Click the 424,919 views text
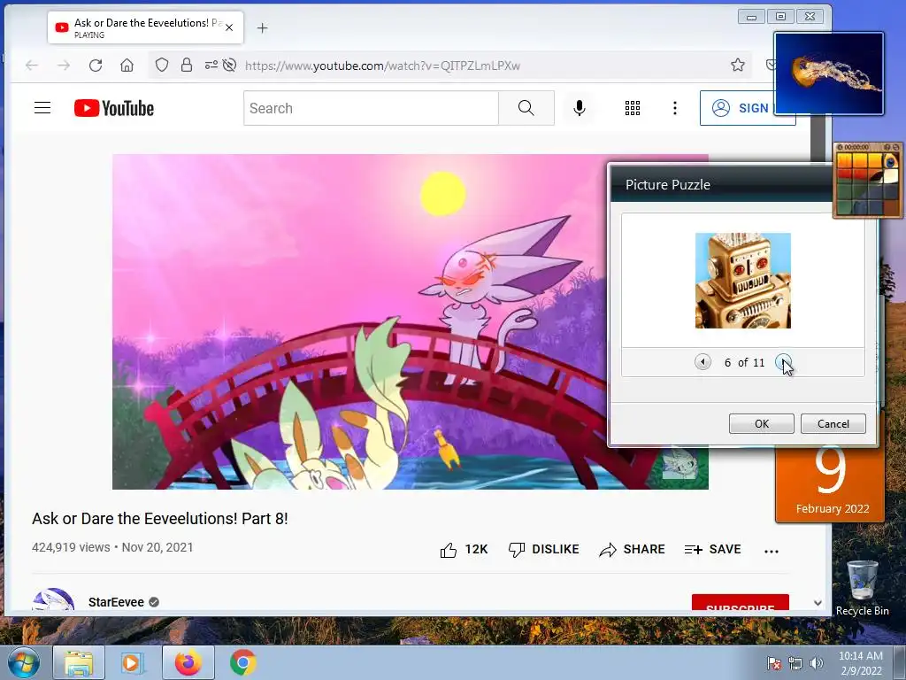 coord(71,547)
